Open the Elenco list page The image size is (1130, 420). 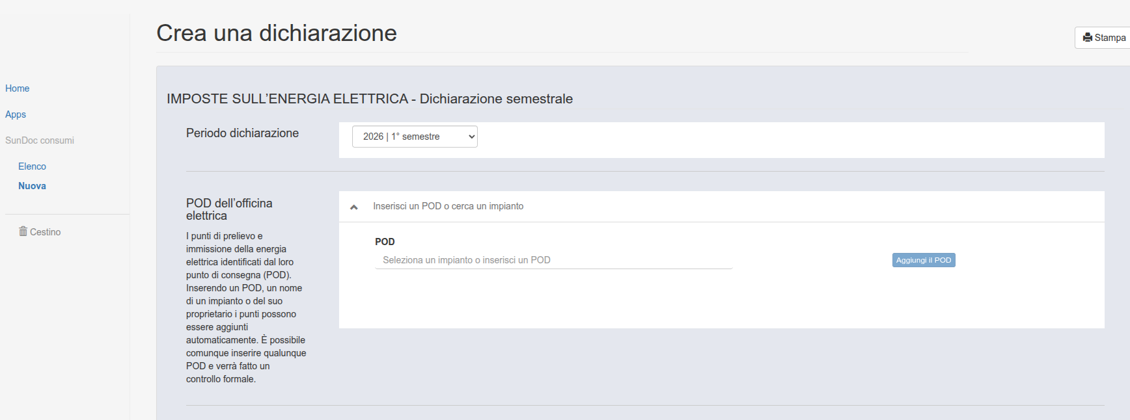[32, 166]
